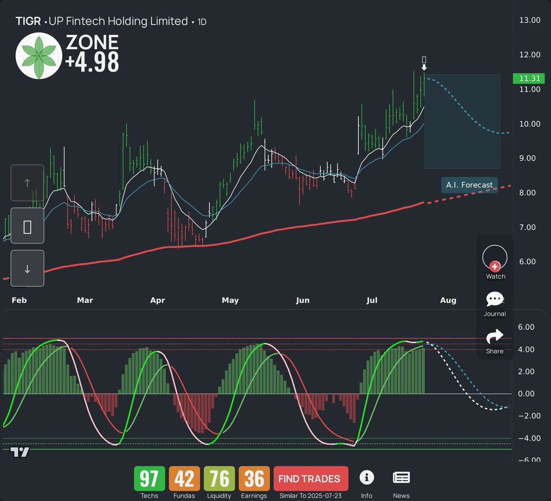Viewport: 551px width, 501px height.
Task: Click the 7.00 price axis label
Action: tap(527, 227)
